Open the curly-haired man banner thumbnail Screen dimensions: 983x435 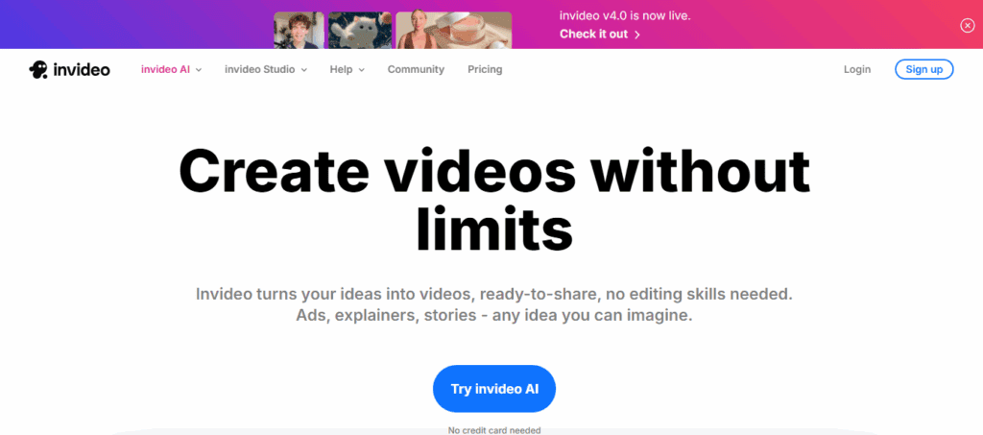tap(300, 30)
